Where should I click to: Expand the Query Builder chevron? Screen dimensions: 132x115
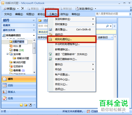(x=114, y=26)
